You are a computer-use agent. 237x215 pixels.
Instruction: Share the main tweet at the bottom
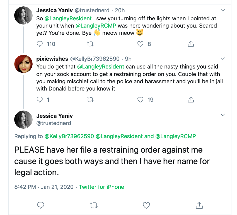(199, 205)
